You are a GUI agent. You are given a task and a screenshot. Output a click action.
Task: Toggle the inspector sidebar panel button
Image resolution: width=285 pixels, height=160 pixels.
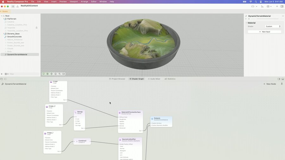[x=282, y=6]
